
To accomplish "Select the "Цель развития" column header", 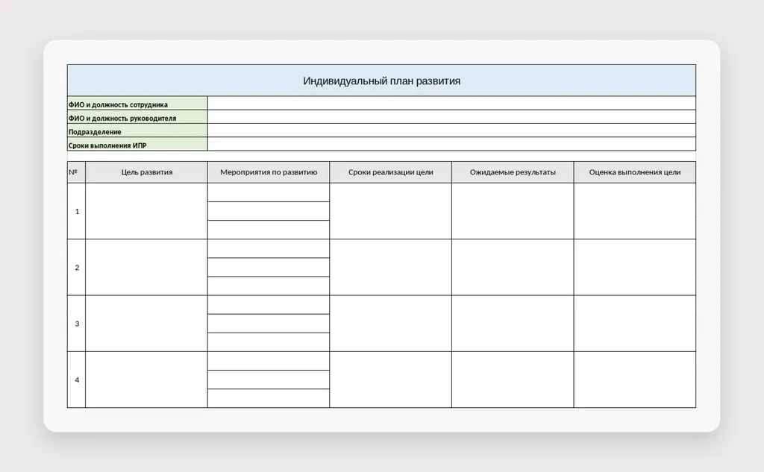I will click(x=147, y=172).
